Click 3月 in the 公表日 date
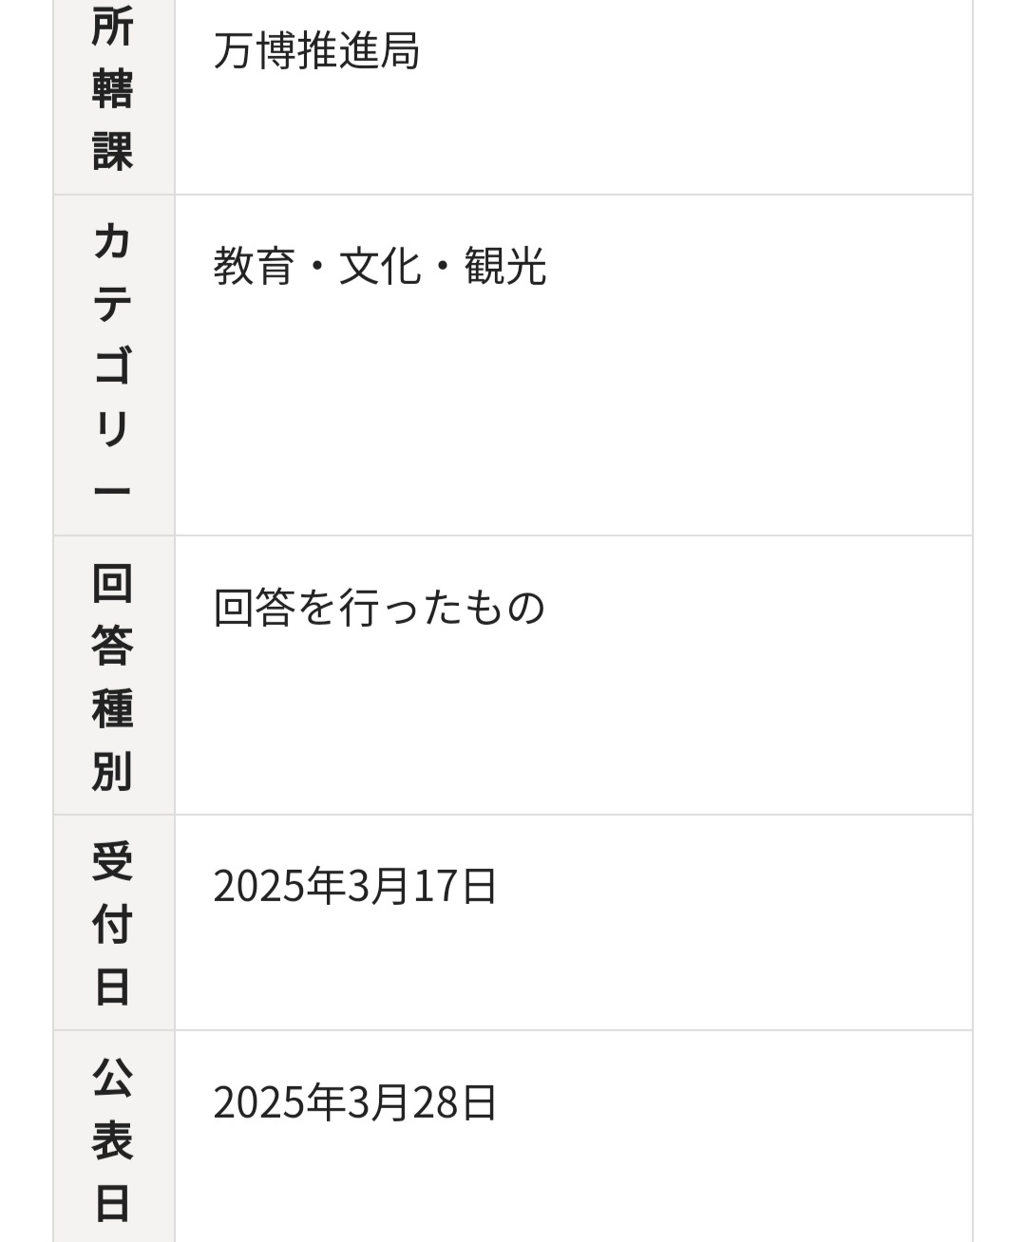 [x=377, y=1102]
